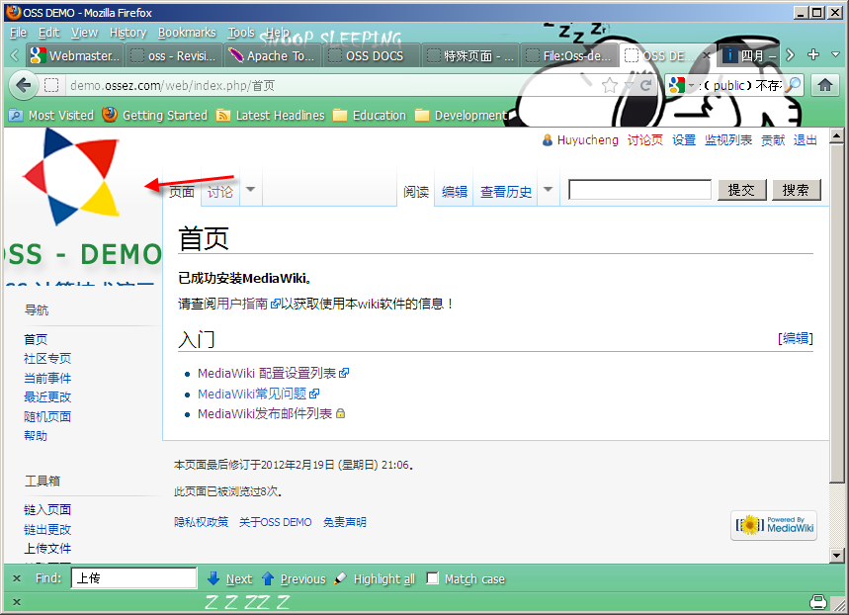This screenshot has height=615, width=849.
Task: Open the Education bookmarks folder
Action: tap(370, 115)
